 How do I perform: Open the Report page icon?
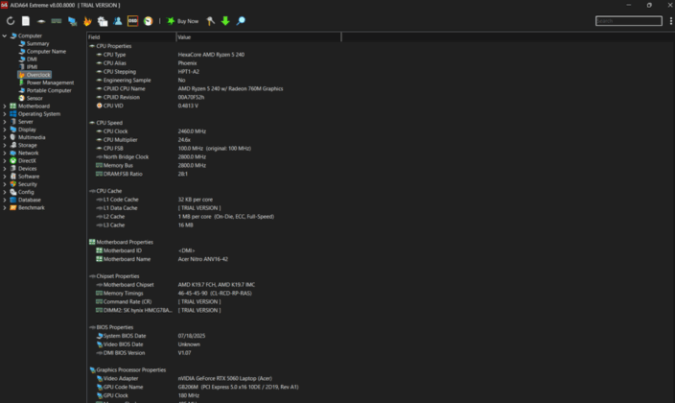(26, 21)
